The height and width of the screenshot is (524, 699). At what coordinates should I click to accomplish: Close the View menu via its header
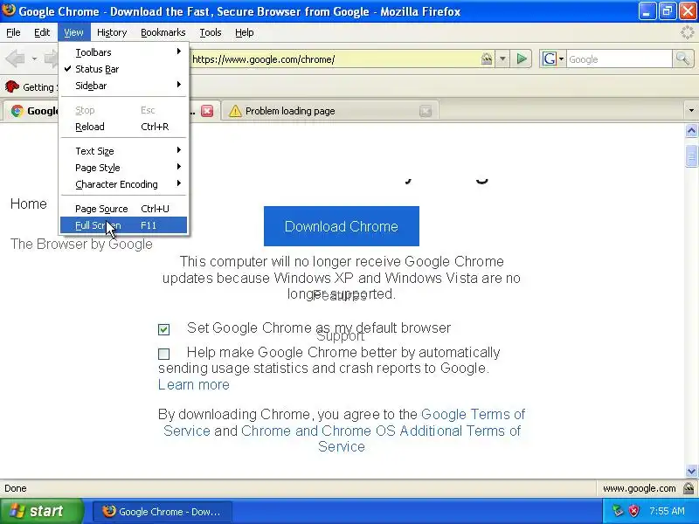coord(73,32)
